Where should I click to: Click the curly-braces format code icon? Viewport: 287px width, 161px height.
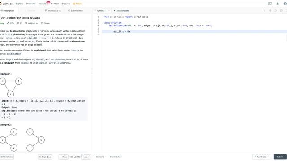point(270,11)
